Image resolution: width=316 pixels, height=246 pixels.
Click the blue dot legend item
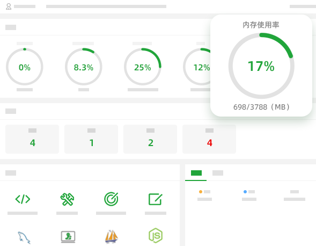(249, 192)
